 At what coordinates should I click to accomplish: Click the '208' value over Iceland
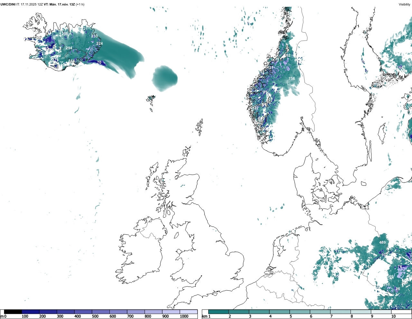65,34
